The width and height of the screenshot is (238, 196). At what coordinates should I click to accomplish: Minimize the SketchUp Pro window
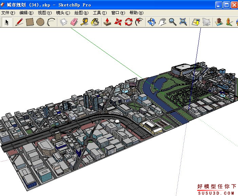coord(219,5)
